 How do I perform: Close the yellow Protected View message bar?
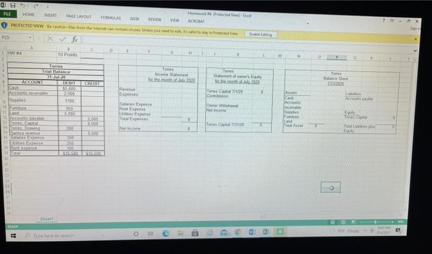coord(415,39)
